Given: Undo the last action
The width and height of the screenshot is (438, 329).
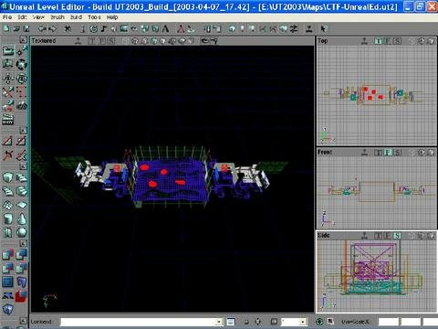Looking at the screenshot, I should (x=42, y=29).
